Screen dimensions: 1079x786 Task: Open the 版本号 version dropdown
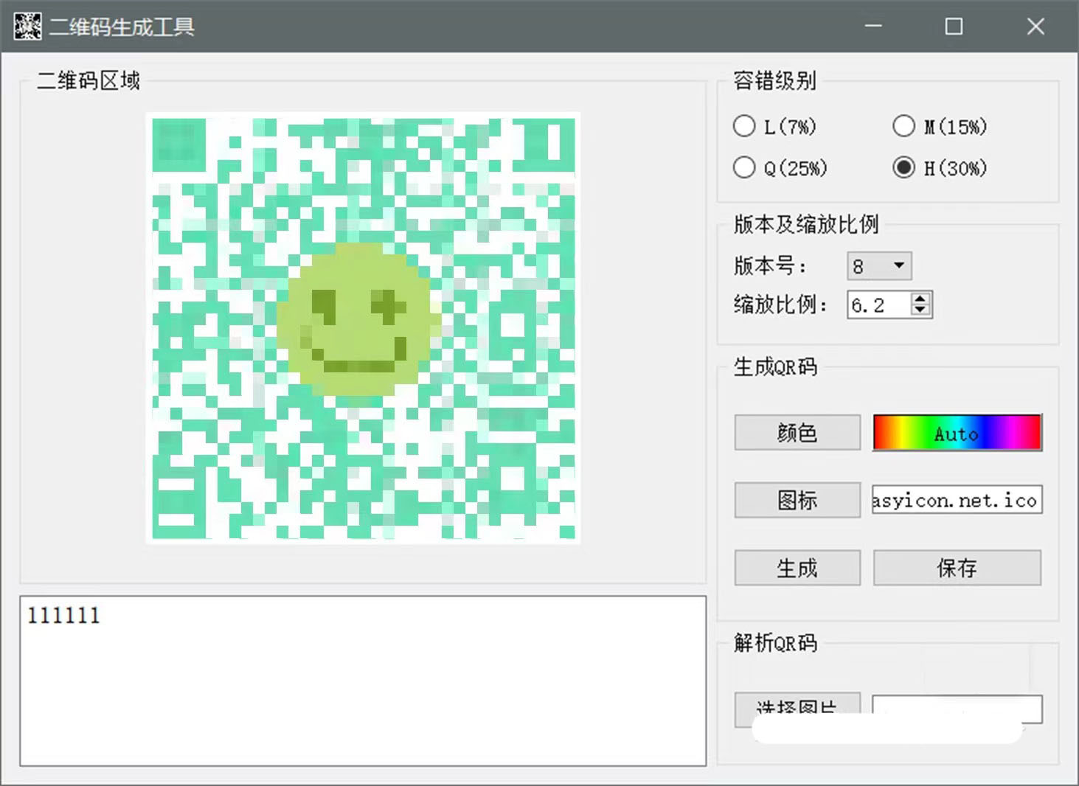(x=879, y=266)
